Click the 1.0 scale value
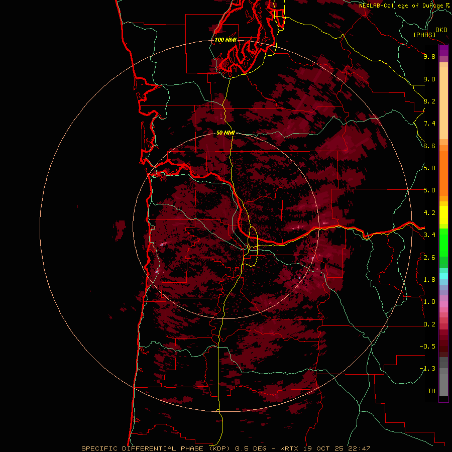Viewport: 452px width, 452px height. 429,302
